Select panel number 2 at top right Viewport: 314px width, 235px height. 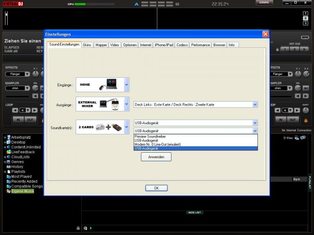point(305,18)
